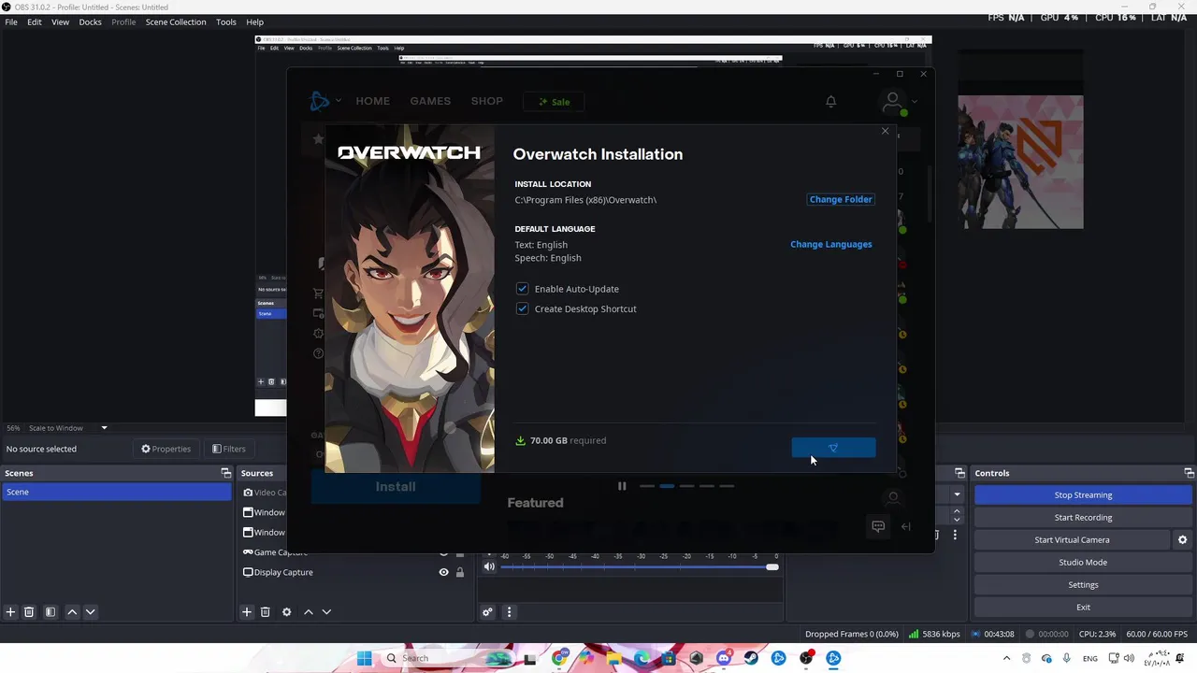The height and width of the screenshot is (673, 1197).
Task: Open the Battle.net chat bubble icon
Action: tap(878, 526)
